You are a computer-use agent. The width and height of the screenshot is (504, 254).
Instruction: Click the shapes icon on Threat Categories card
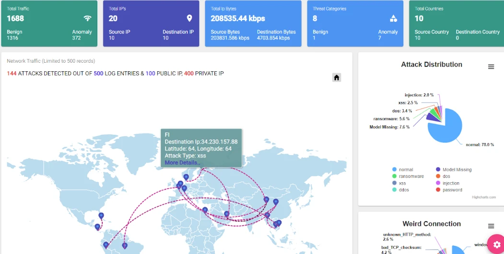click(x=393, y=19)
